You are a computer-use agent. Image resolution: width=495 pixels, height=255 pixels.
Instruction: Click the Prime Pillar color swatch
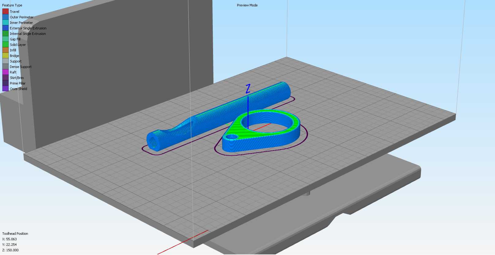(6, 83)
